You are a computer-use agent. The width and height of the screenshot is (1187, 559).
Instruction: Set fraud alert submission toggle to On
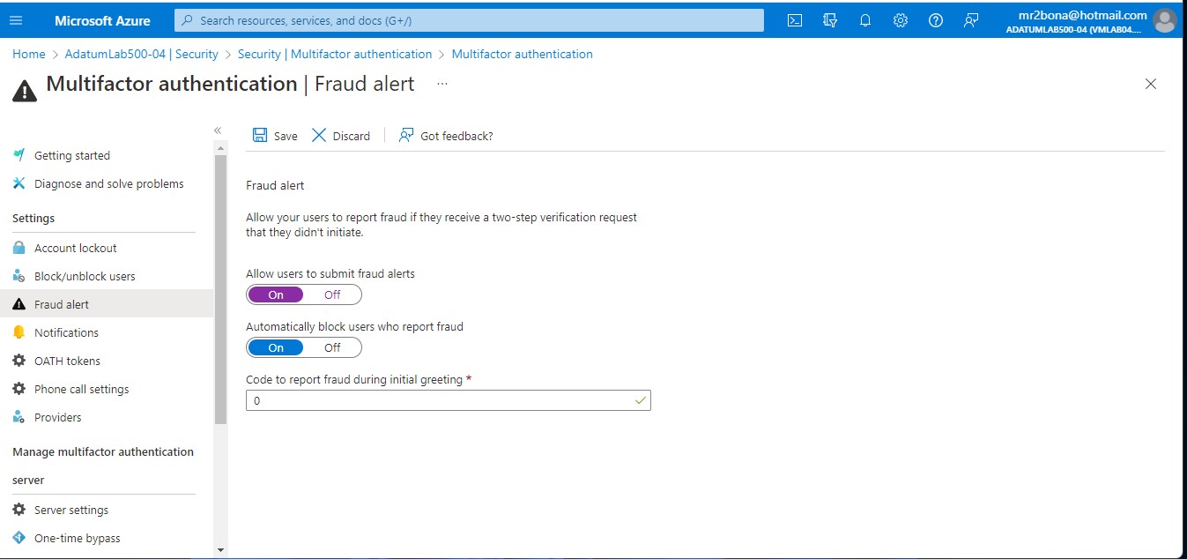tap(275, 294)
